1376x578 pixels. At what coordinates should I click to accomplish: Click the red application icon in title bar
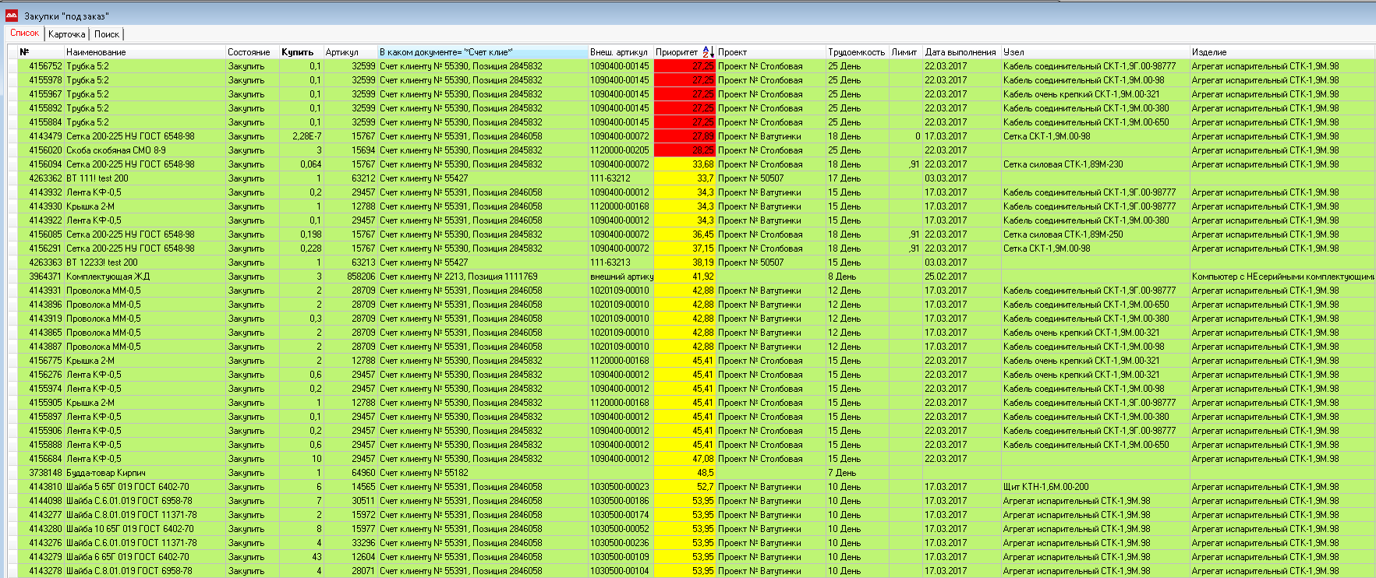12,15
